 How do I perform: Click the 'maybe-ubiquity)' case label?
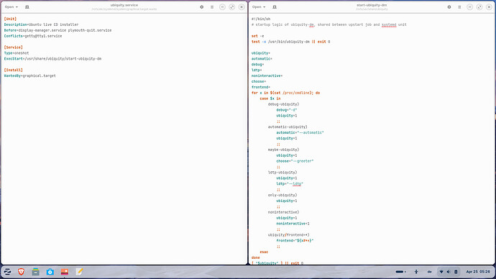click(283, 150)
